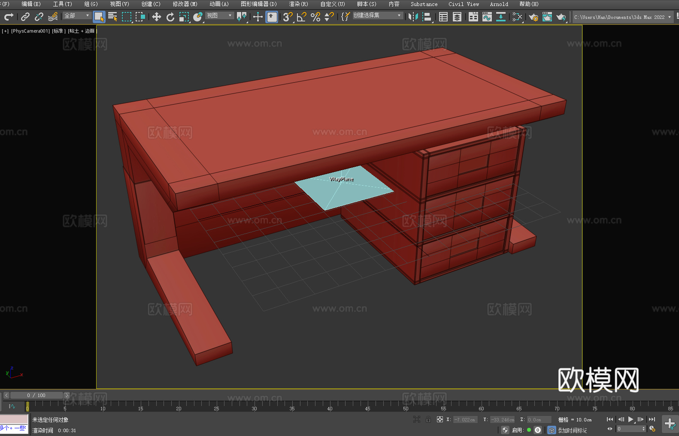Open reference coordinate system dropdown 视图
The image size is (679, 436).
click(219, 15)
